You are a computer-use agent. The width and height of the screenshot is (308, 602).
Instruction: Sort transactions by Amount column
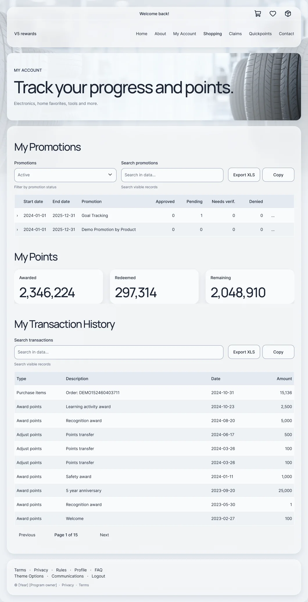[x=284, y=379]
